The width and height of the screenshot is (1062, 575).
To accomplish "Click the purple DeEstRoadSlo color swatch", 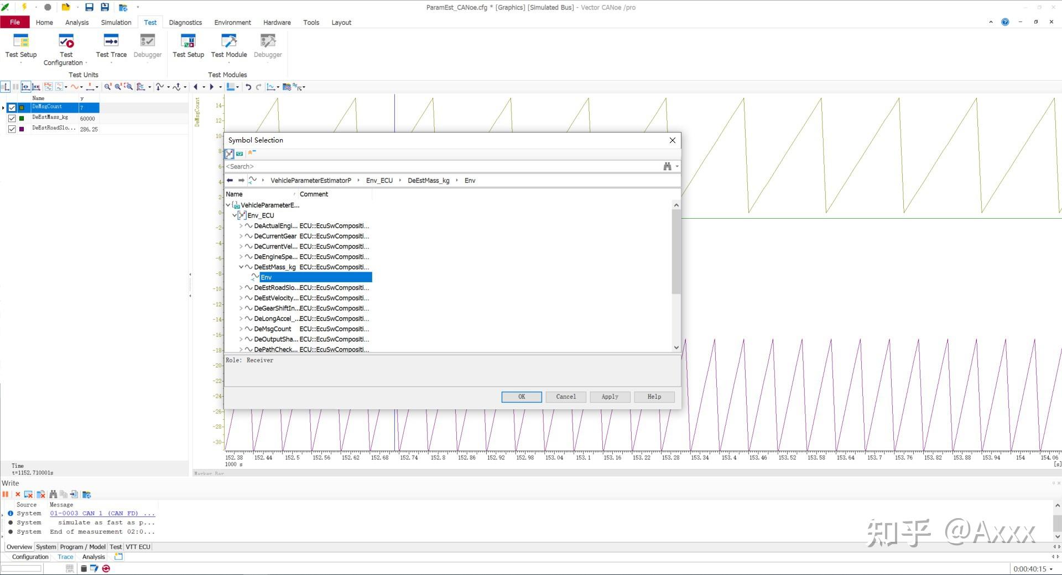I will pos(22,129).
